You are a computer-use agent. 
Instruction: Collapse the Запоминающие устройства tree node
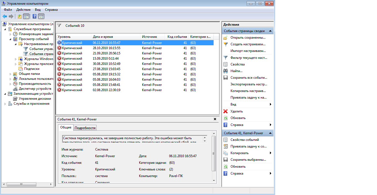5,94
